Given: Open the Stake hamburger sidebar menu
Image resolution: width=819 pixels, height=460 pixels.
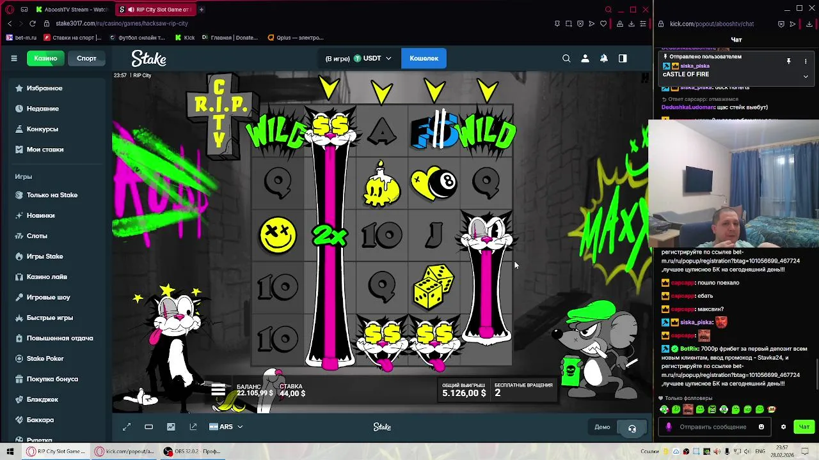Looking at the screenshot, I should [13, 58].
